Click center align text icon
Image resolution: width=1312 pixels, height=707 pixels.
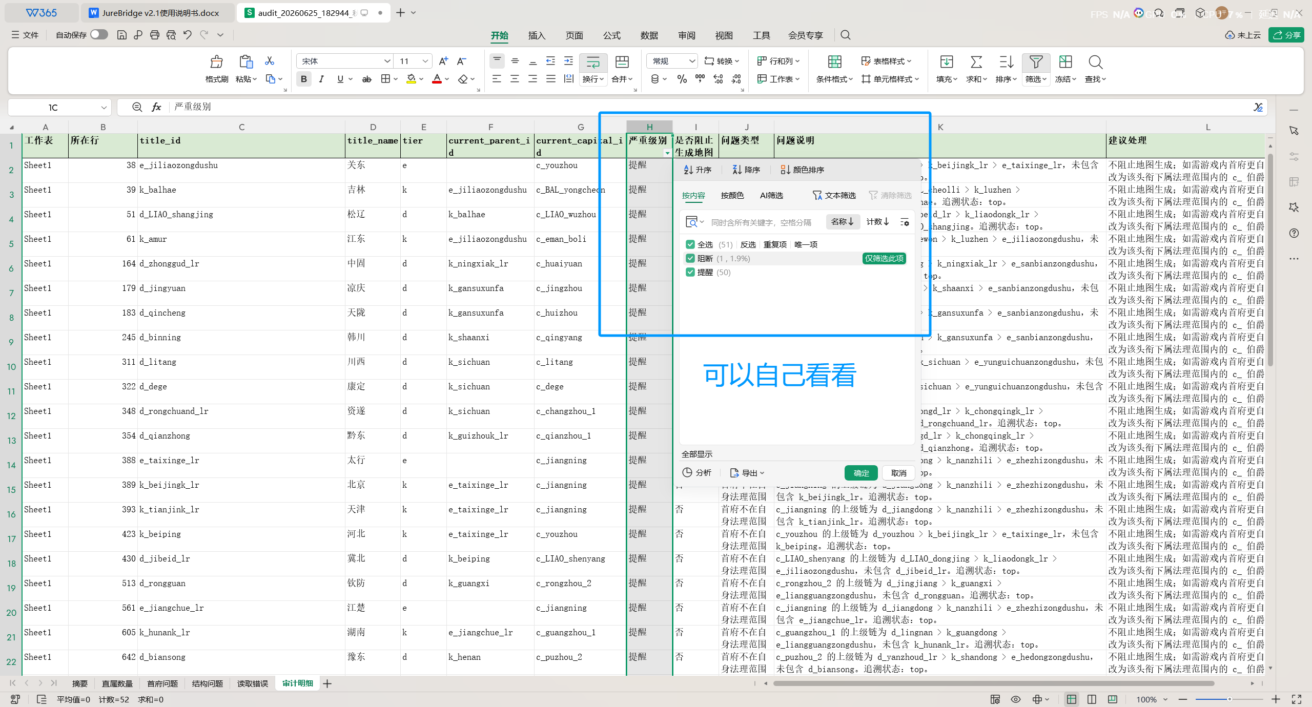point(515,79)
